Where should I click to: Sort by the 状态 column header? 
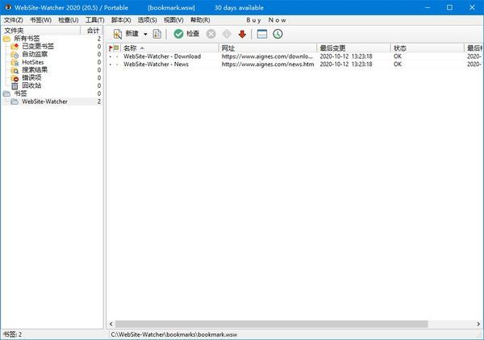428,48
